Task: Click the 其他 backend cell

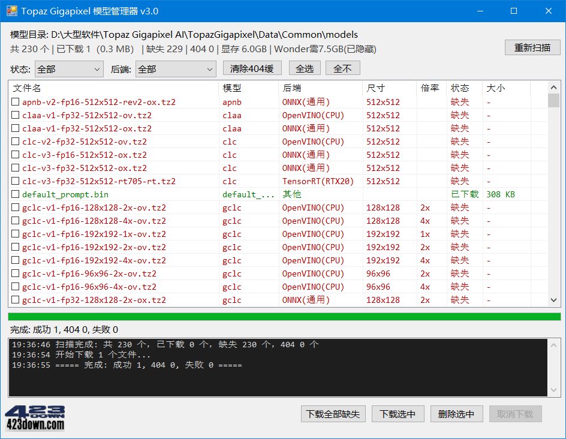Action: point(291,194)
